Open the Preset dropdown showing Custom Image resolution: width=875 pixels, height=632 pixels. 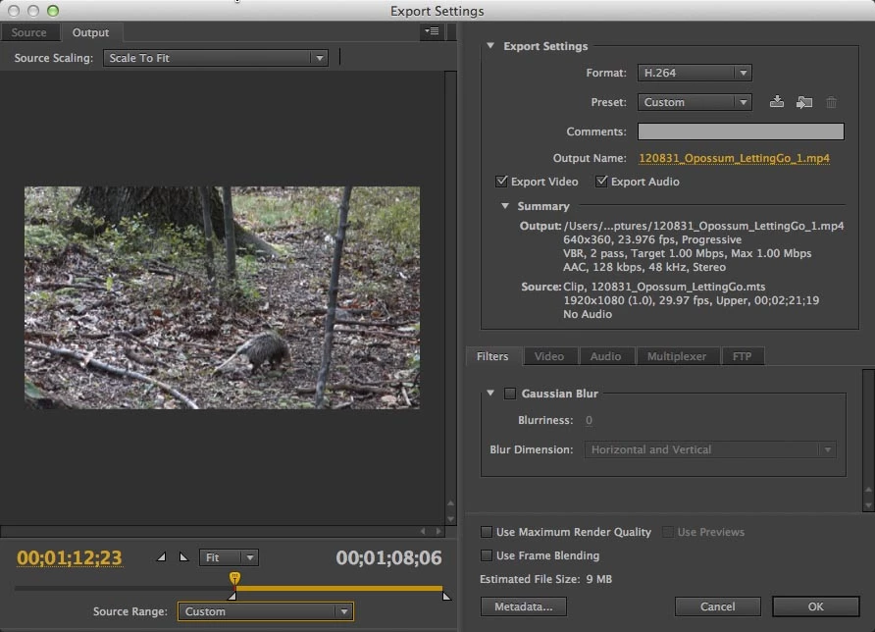click(x=695, y=102)
